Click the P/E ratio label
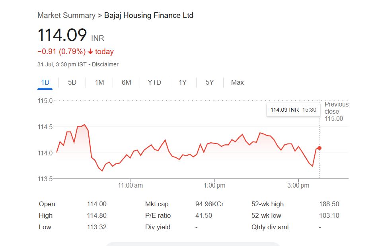The image size is (372, 246). click(158, 216)
